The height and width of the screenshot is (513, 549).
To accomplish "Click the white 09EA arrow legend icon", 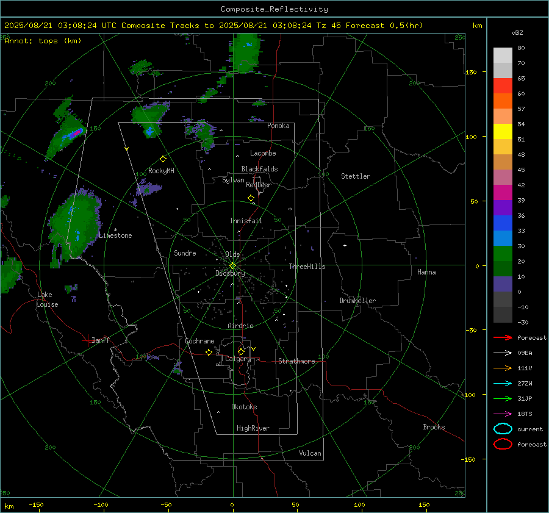I will point(503,353).
